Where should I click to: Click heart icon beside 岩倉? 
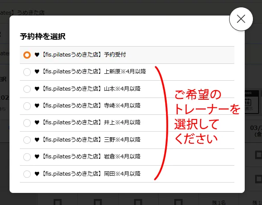[37, 157]
